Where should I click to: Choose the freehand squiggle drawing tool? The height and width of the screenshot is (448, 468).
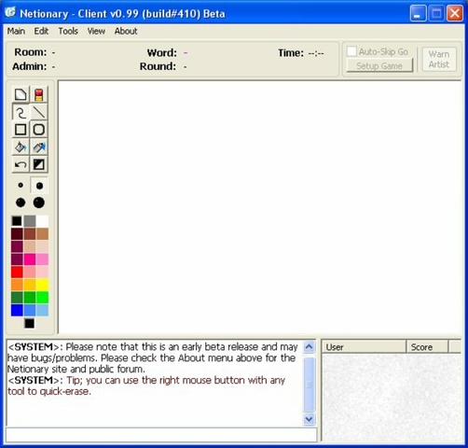click(21, 112)
